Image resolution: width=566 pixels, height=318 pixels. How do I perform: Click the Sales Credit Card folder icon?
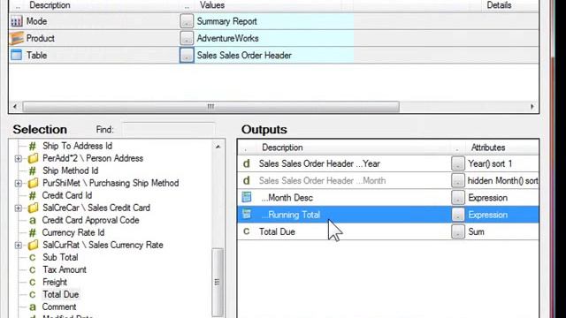click(x=33, y=208)
